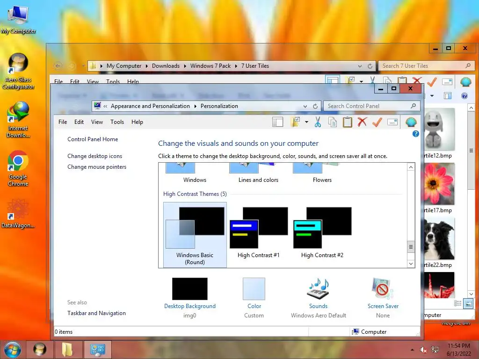Click the theme list scroll down arrow
The width and height of the screenshot is (479, 359).
tap(411, 264)
